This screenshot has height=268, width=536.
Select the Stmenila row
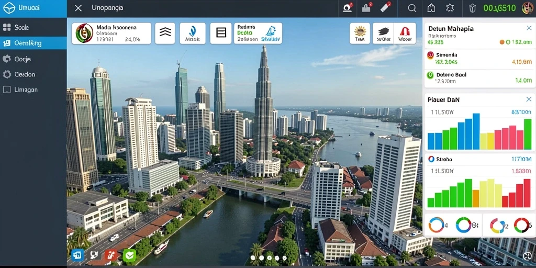(x=479, y=58)
